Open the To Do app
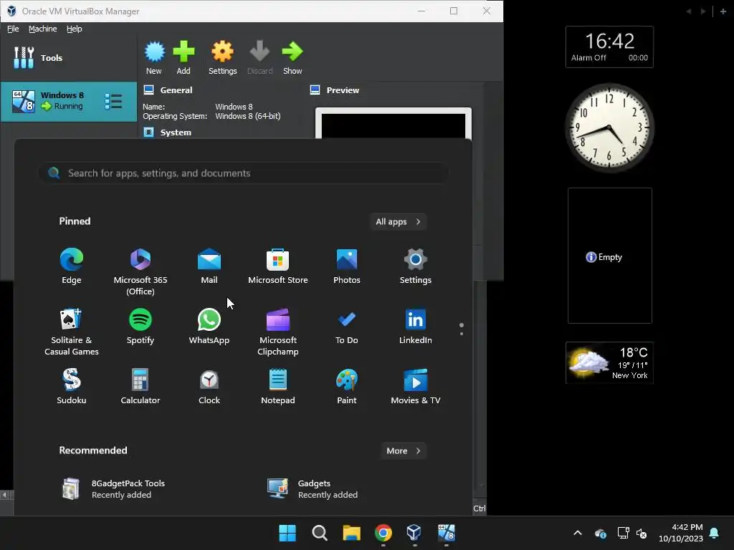Screen dimensions: 734x550 click(347, 327)
